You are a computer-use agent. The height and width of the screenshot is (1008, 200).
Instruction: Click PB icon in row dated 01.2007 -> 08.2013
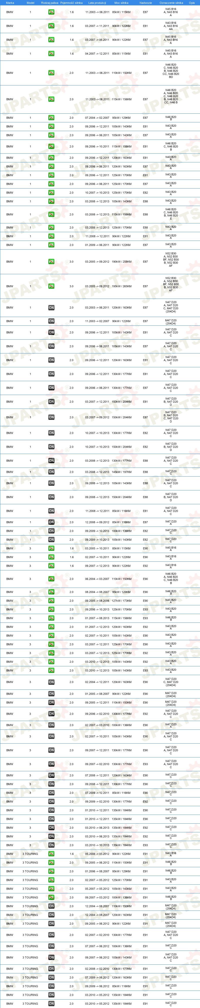click(x=51, y=618)
